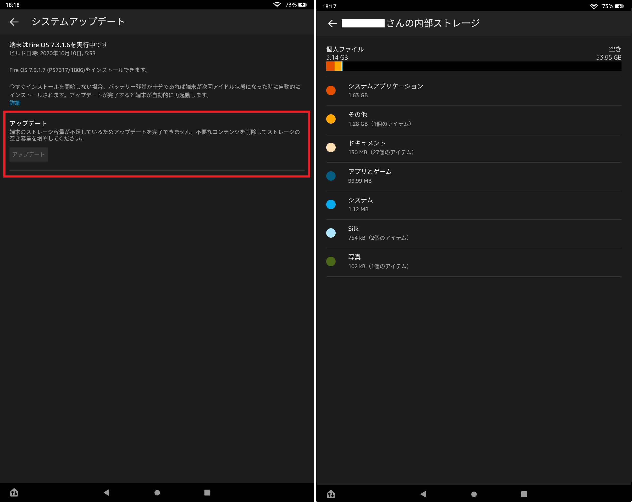Tap 18:18 clock in left status bar
The height and width of the screenshot is (502, 632).
(13, 5)
